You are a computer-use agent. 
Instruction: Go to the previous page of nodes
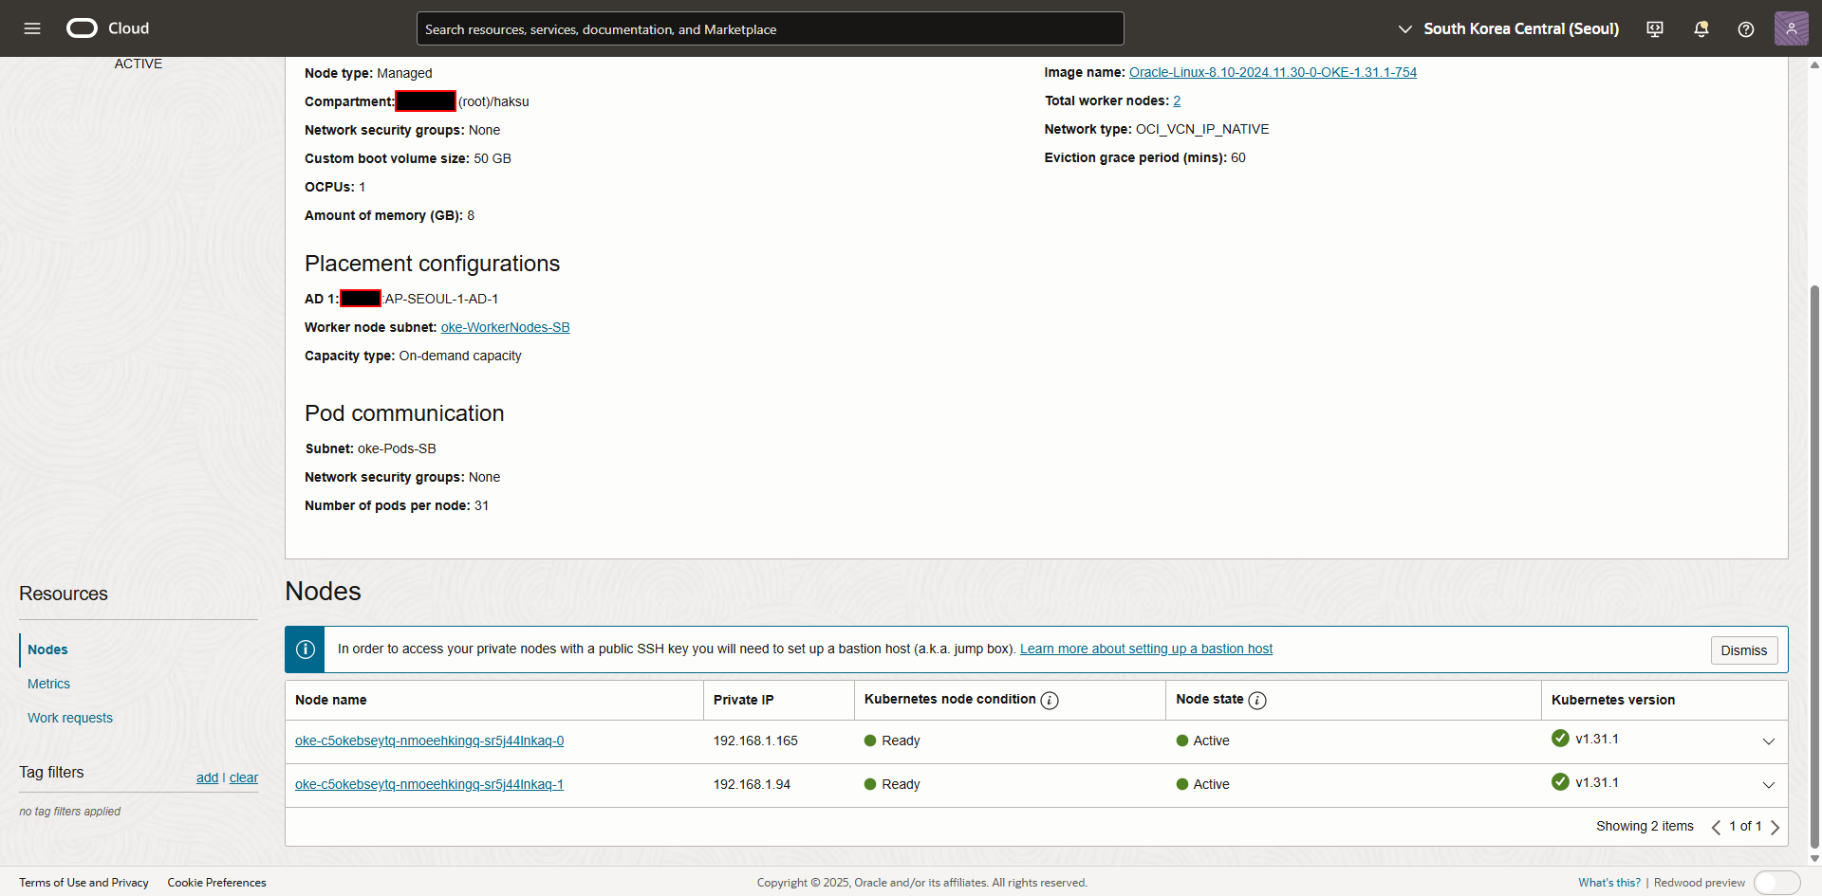pyautogui.click(x=1716, y=828)
